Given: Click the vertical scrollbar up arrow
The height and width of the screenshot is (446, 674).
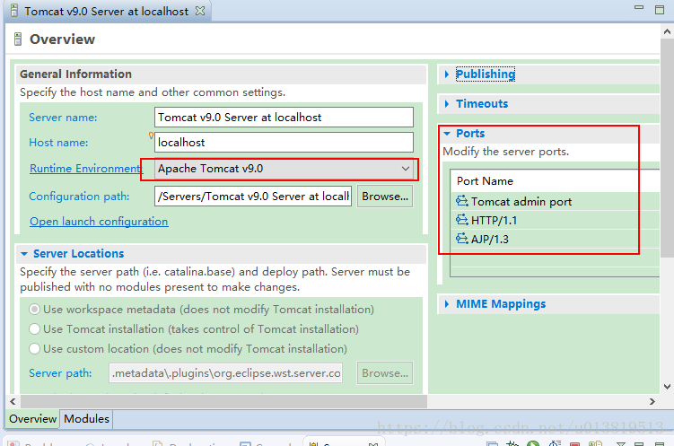Looking at the screenshot, I should 667,31.
